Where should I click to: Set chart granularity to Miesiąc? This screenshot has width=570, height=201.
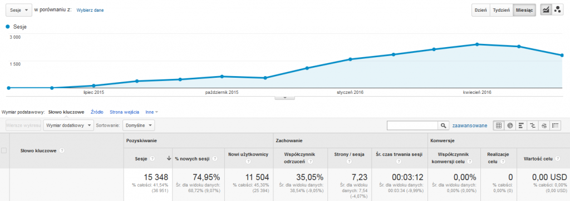[x=524, y=10]
